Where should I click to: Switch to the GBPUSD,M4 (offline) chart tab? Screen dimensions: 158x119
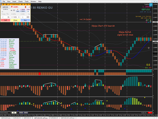pos(67,118)
